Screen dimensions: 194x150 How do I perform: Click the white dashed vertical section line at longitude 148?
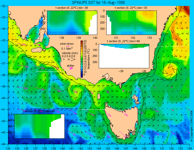pyautogui.click(x=137, y=85)
